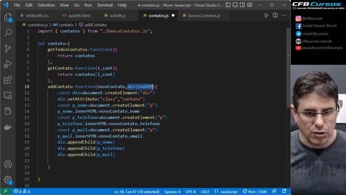Screen dimensions: 346x195
Task: Click div.appendChild(p_mail) on line 21
Action: [x=86, y=154]
